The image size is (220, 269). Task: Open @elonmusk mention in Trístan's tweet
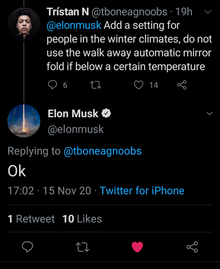(x=74, y=25)
